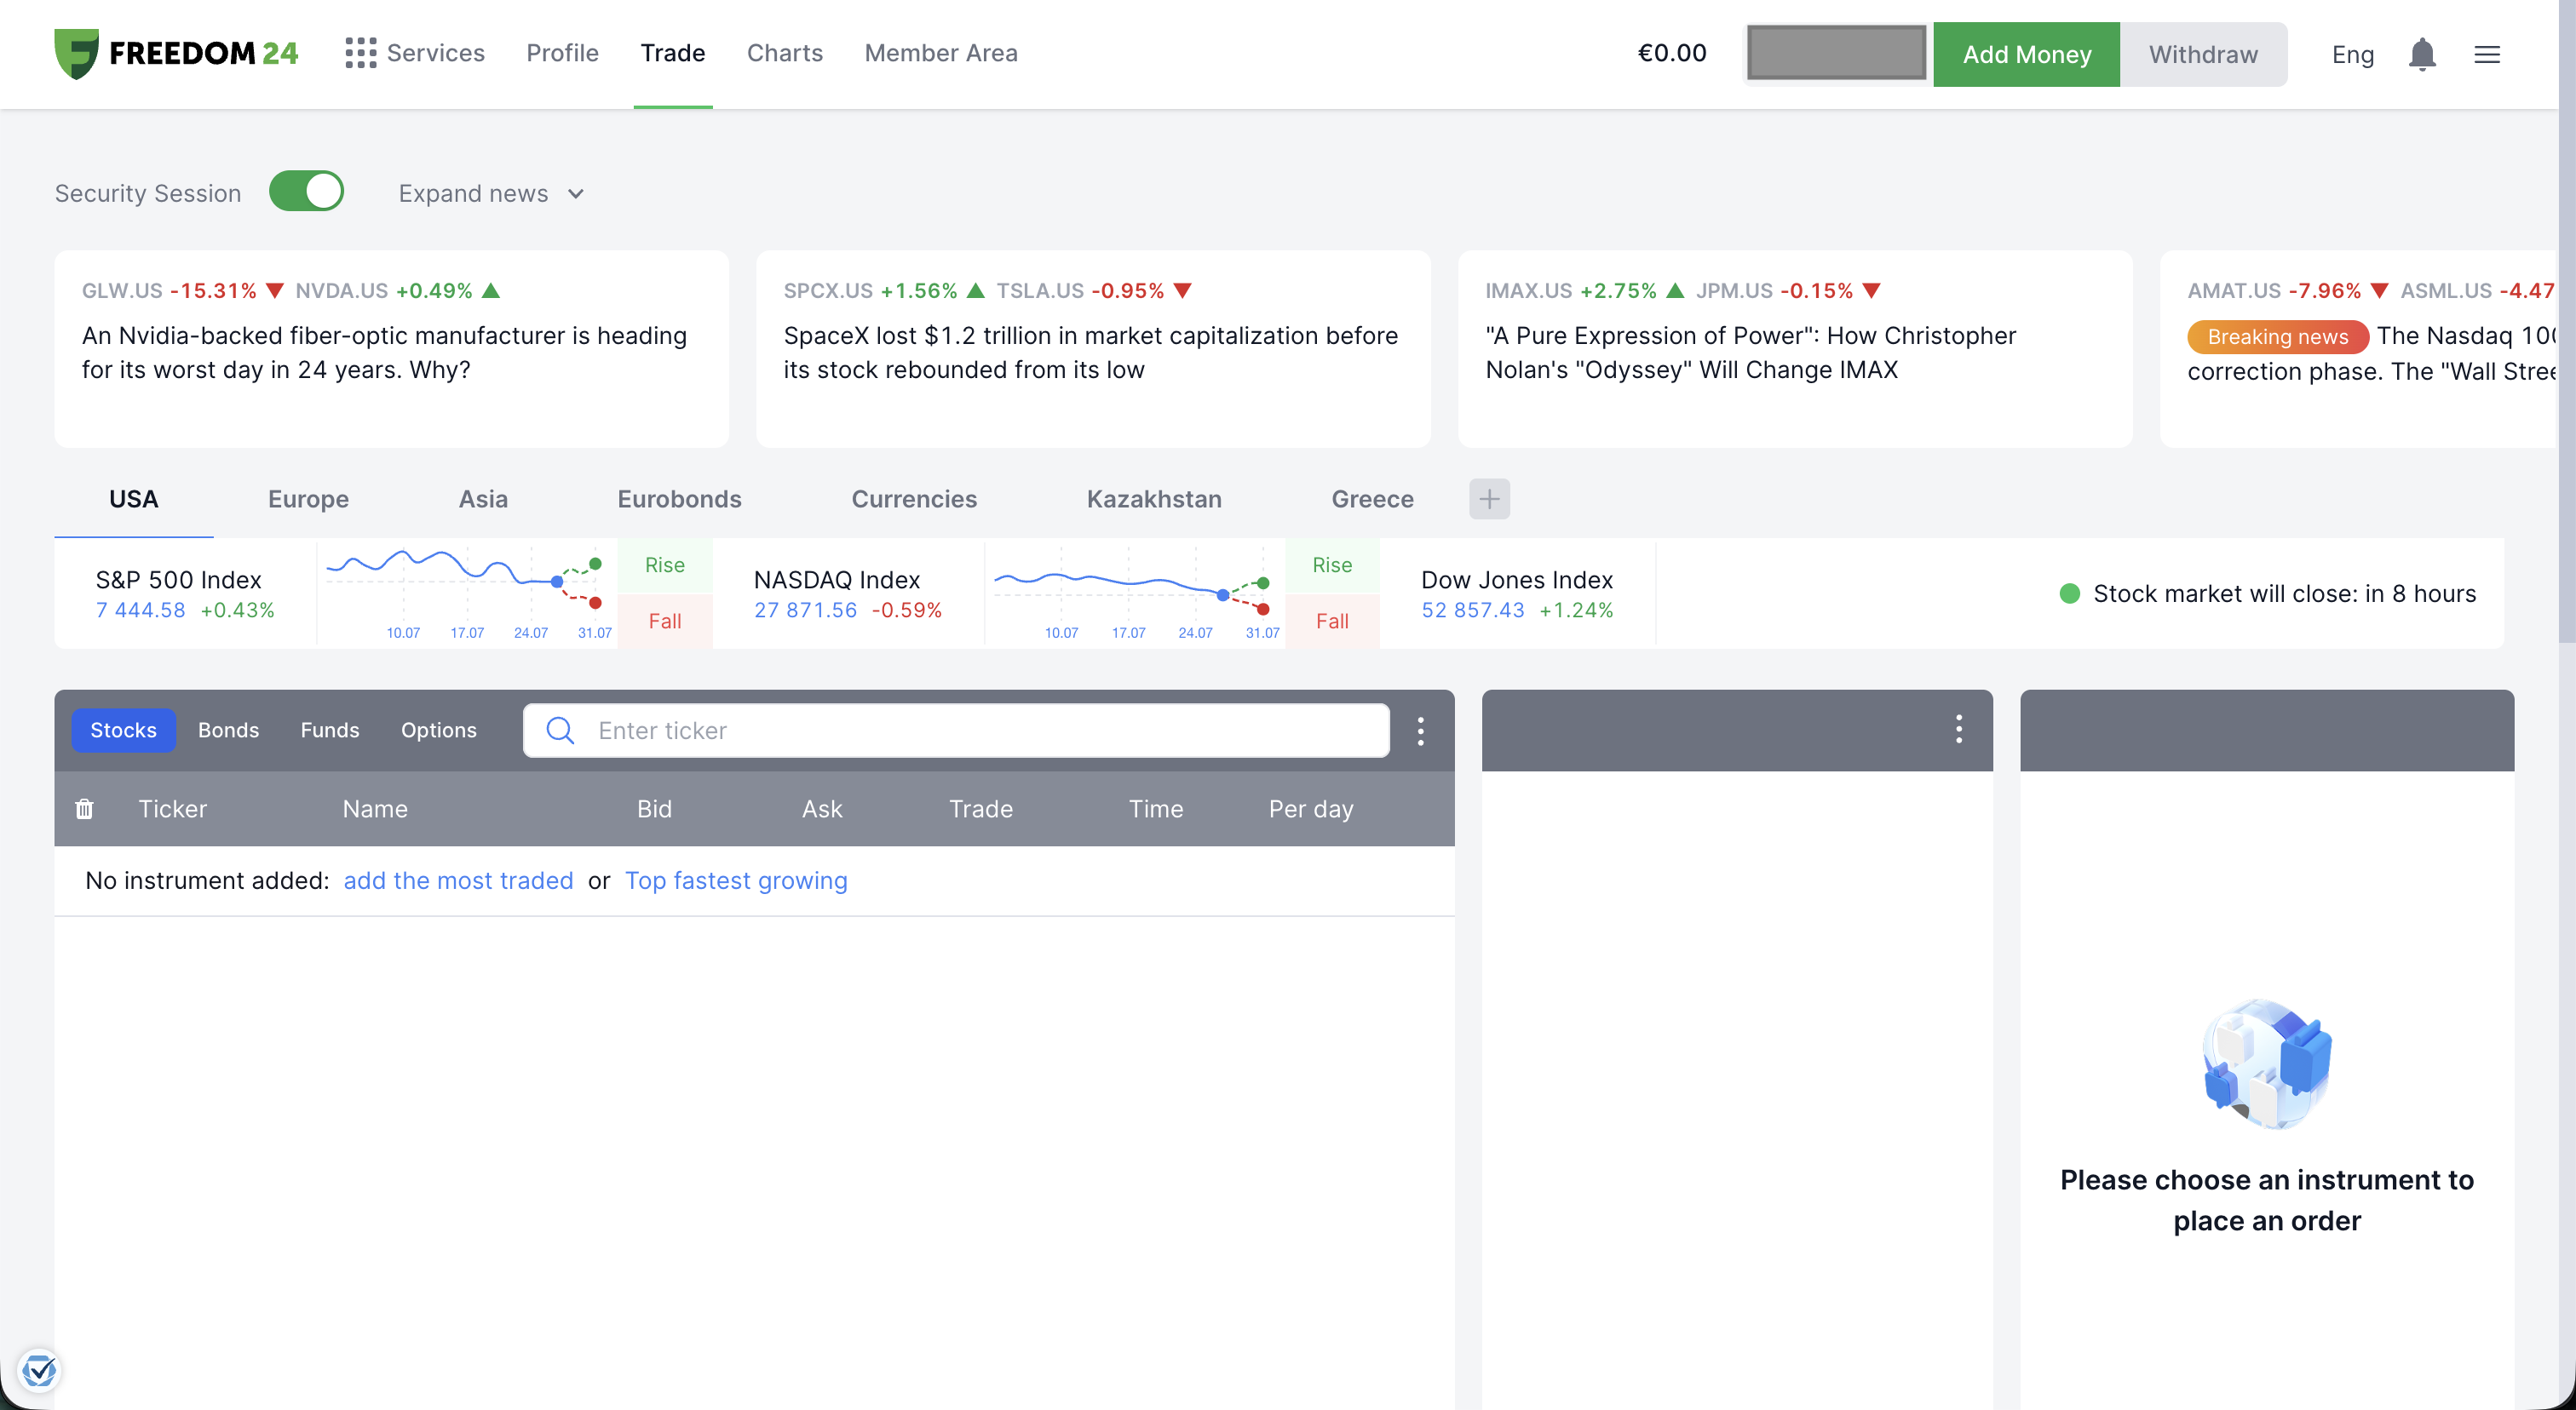Click the IMAX.US ticker tag
Viewport: 2576px width, 1410px height.
(x=1528, y=291)
